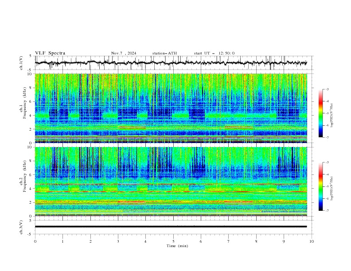Click the "2" kHz tick on ch.2 spectrogram
Viewport: 351px width, 271px height.
coord(31,202)
